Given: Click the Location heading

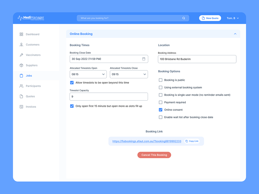Looking at the screenshot, I should [164, 45].
